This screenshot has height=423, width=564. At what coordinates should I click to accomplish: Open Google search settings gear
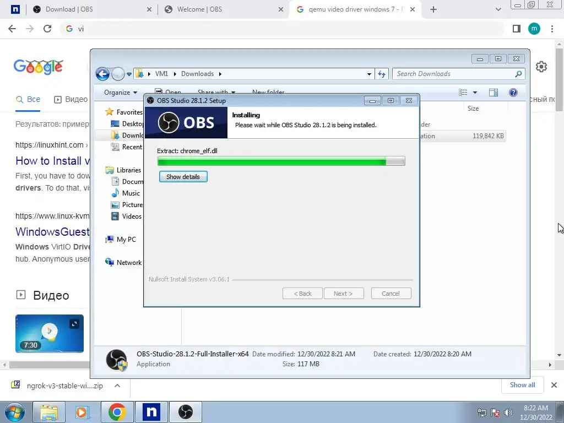click(x=541, y=67)
